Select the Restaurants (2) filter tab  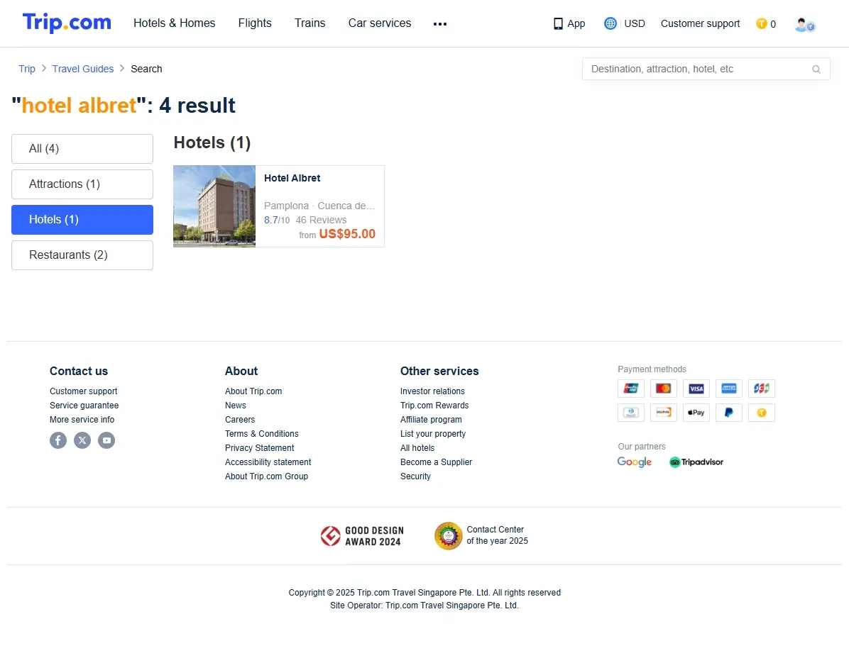82,255
